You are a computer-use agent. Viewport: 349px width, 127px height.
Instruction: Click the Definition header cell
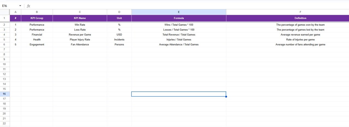click(x=300, y=18)
